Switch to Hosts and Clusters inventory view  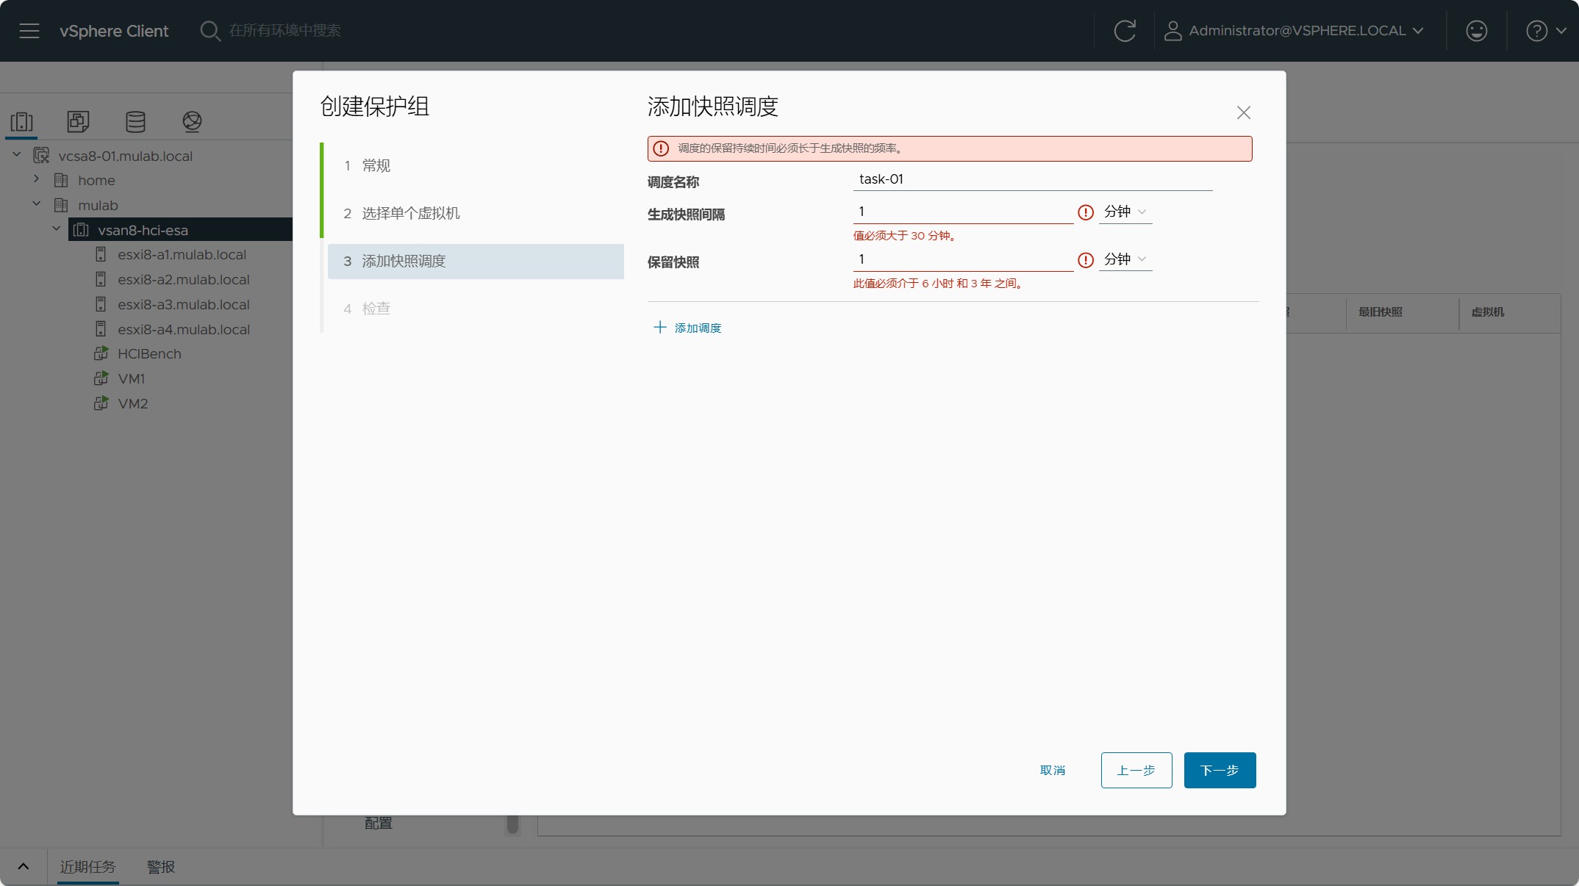[22, 121]
